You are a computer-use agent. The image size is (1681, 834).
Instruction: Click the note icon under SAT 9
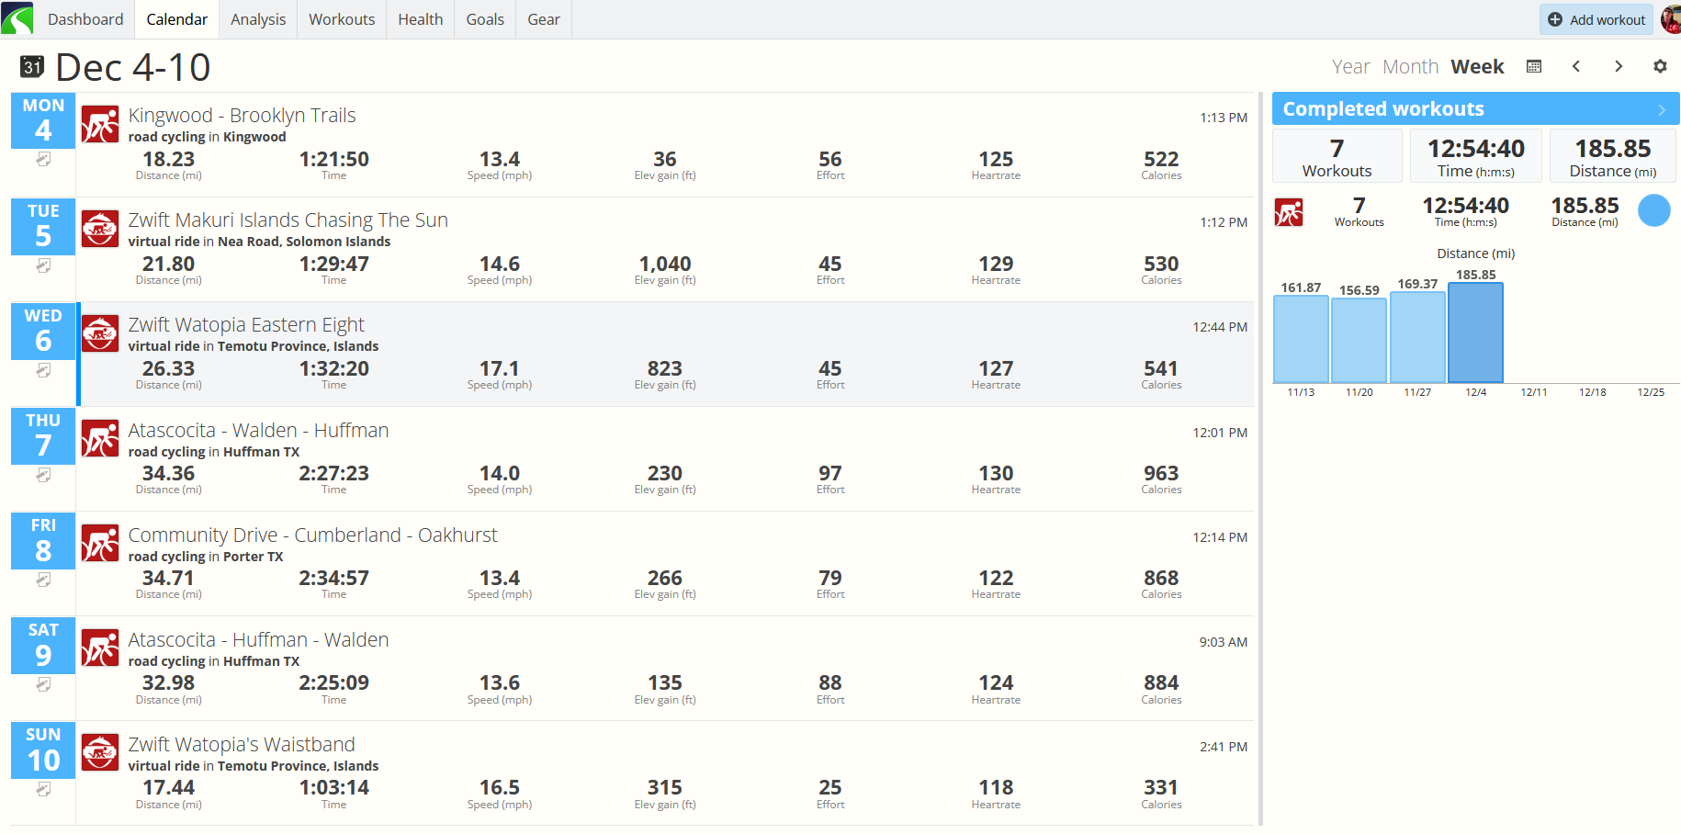click(x=43, y=684)
